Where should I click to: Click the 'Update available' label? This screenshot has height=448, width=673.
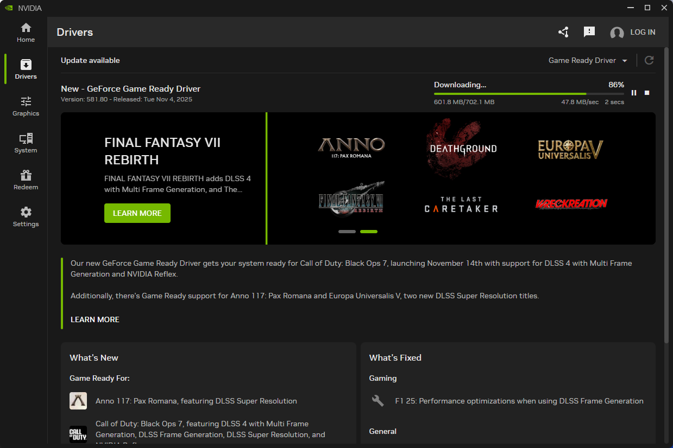coord(90,60)
